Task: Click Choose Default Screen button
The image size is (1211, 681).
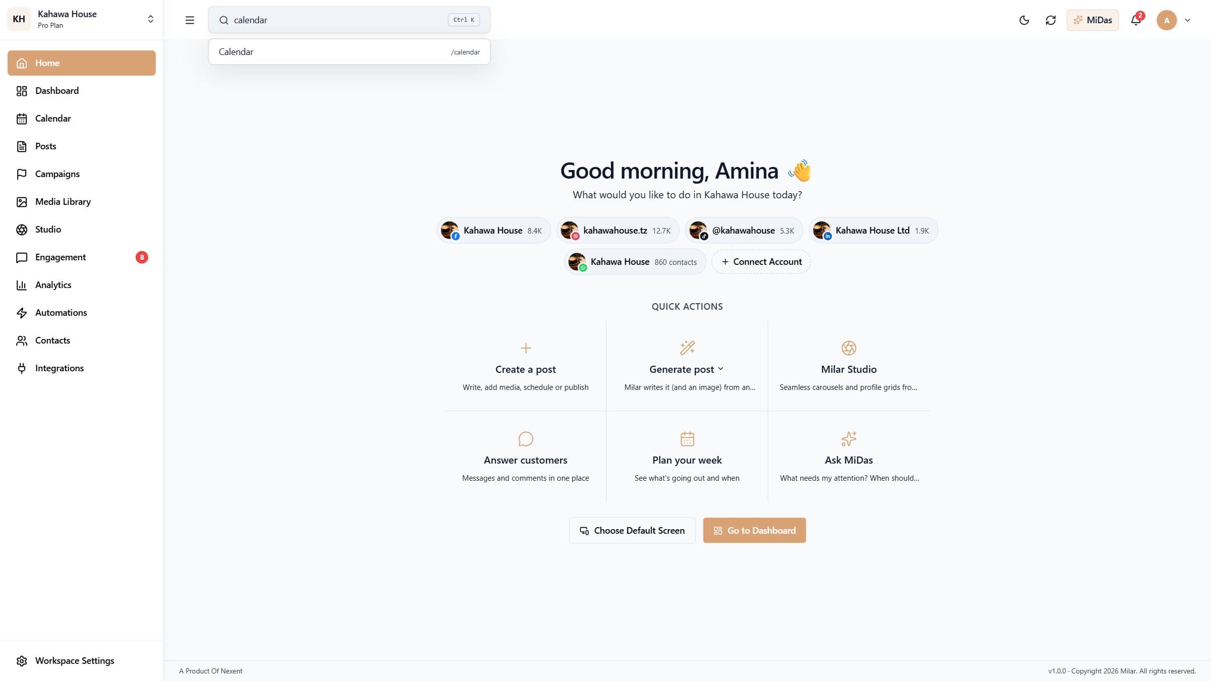Action: 632,531
